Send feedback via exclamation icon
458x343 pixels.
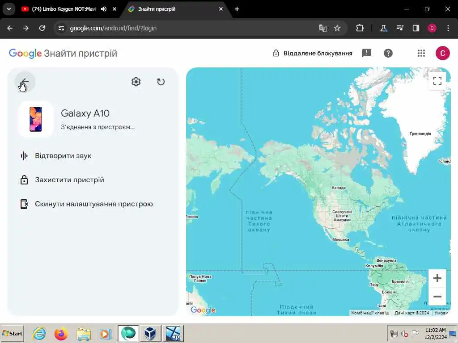(367, 53)
